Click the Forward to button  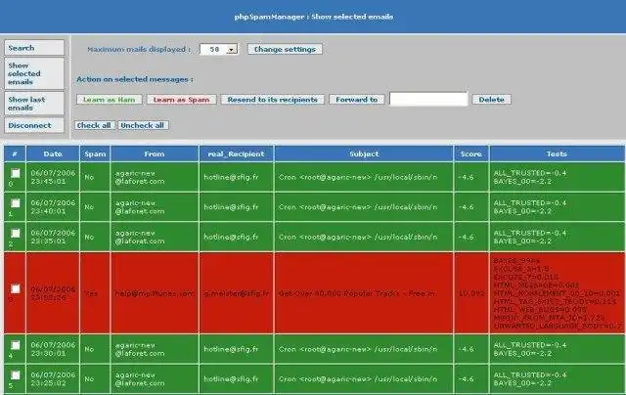click(356, 100)
